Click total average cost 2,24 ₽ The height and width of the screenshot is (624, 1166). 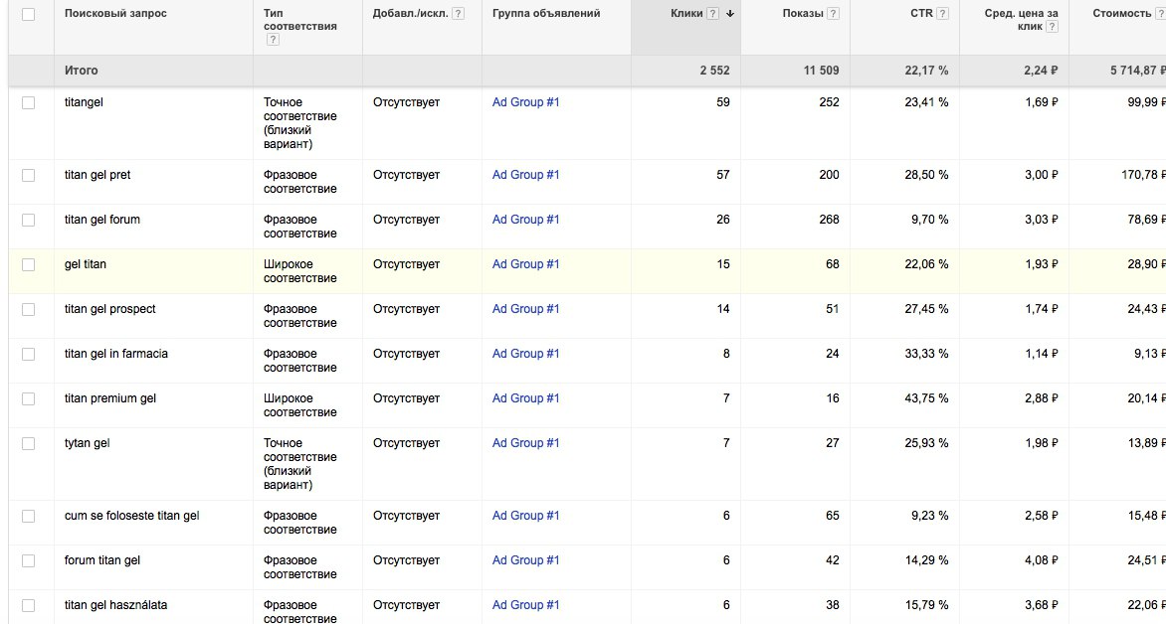coord(1041,71)
